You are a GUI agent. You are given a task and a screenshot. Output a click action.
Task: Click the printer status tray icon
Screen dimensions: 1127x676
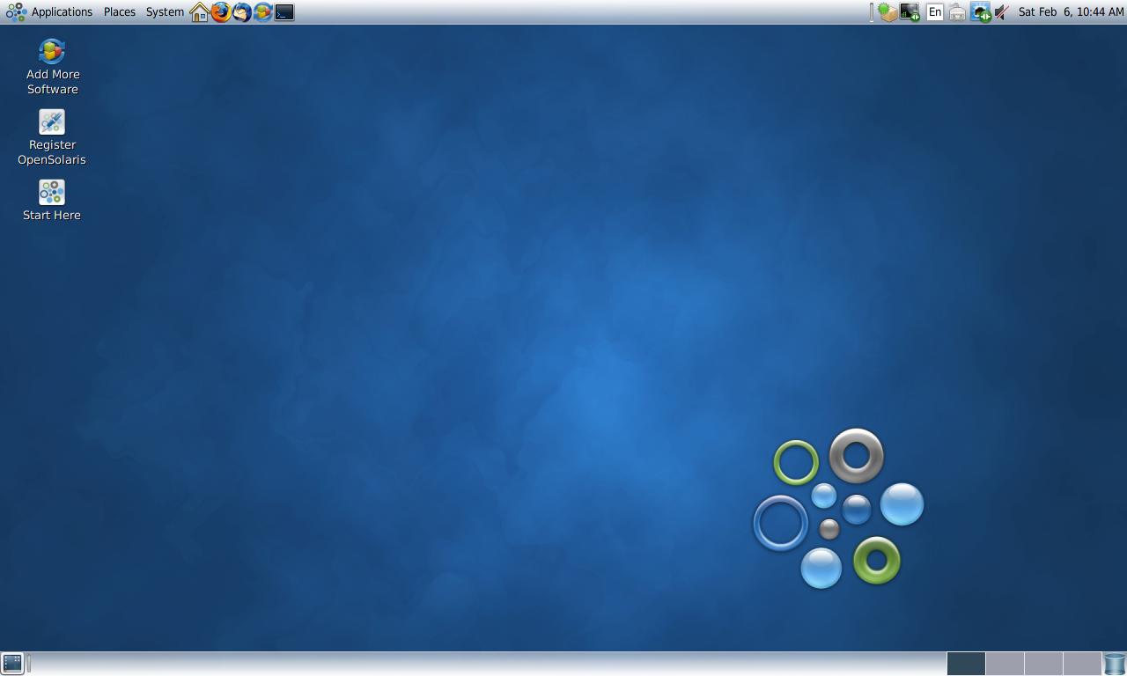click(957, 12)
